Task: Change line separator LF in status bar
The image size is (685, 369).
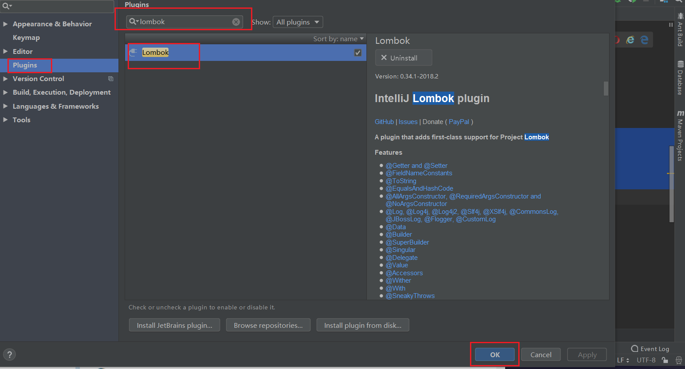Action: 623,360
